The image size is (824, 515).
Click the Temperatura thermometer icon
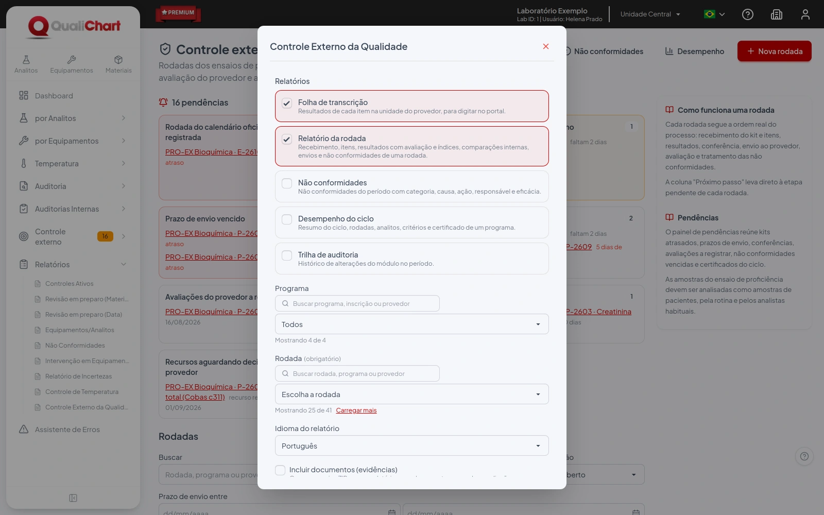pyautogui.click(x=24, y=163)
